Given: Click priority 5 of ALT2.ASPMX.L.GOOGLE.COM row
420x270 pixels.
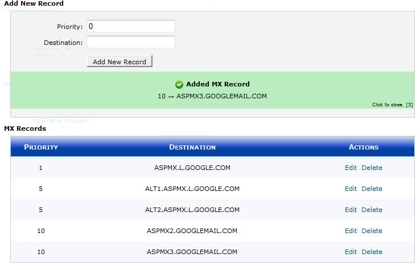Looking at the screenshot, I should click(41, 210).
